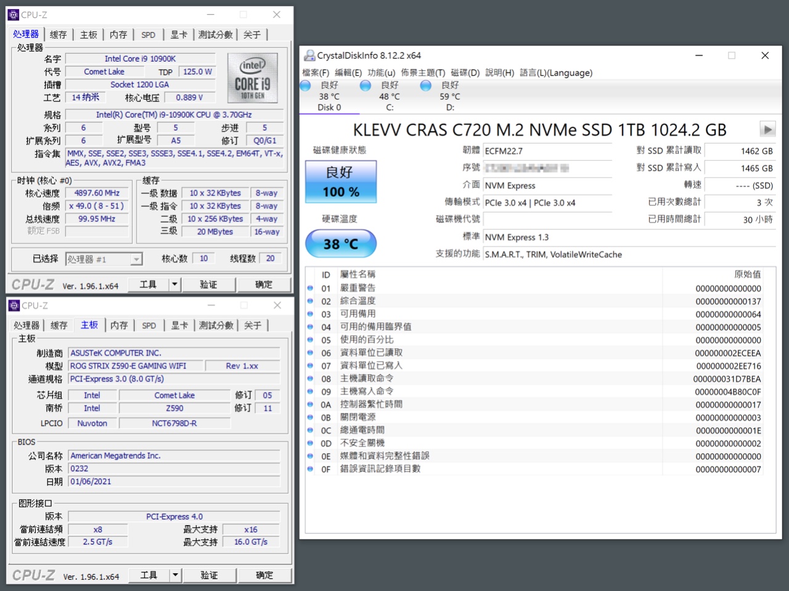Click the 屬性名稱 column header
Viewport: 789px width, 591px height.
coord(358,274)
